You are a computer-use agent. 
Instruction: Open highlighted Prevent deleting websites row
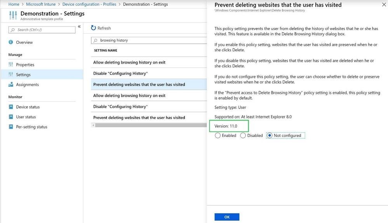coord(149,85)
